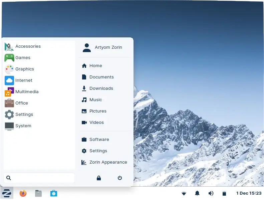
Task: Open the Games category
Action: point(39,58)
